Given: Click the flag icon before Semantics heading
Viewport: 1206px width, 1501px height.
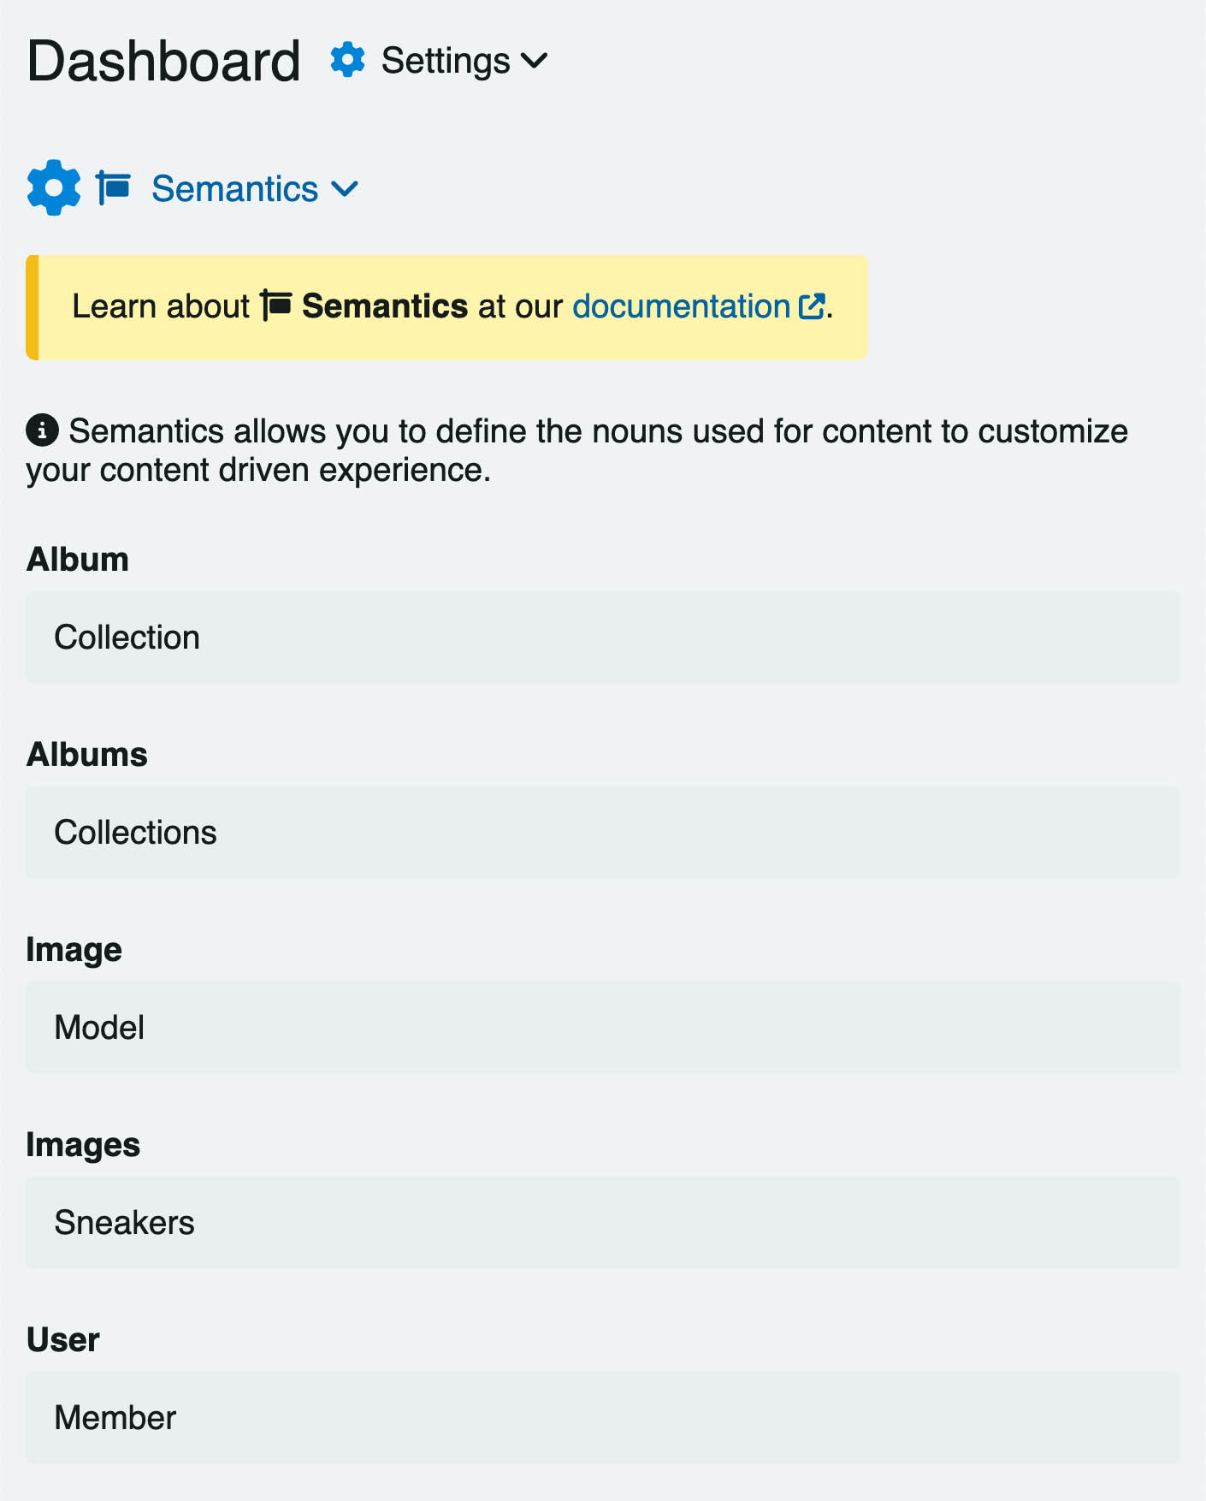Looking at the screenshot, I should coord(113,187).
